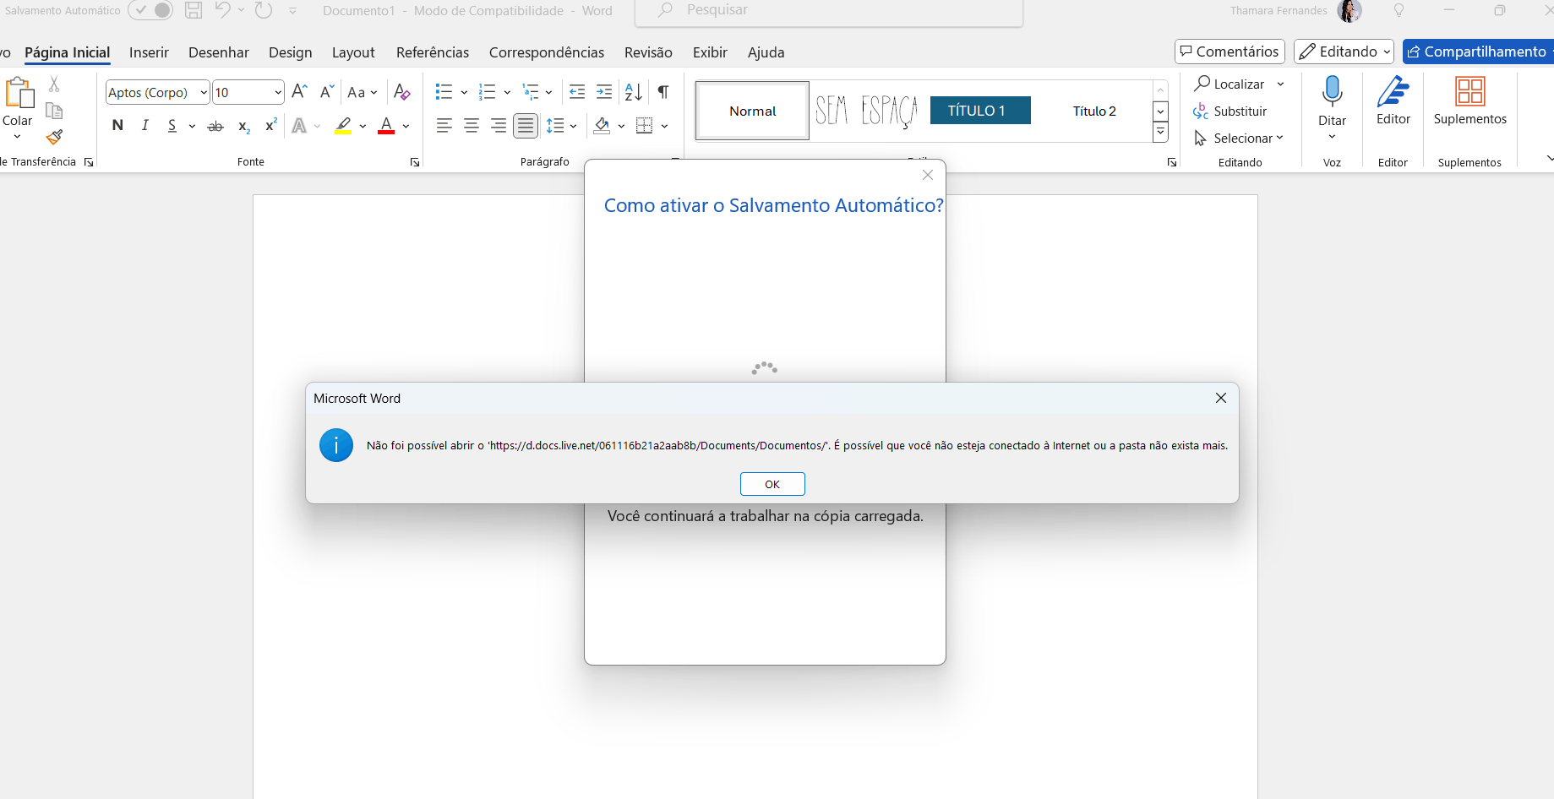Apply red font color

(x=386, y=126)
